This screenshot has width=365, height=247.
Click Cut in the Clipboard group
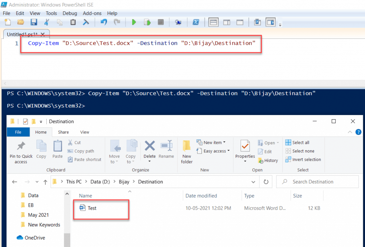coord(74,142)
